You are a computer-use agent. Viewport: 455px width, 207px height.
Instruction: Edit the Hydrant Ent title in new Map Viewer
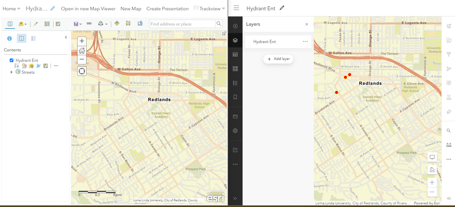tap(282, 8)
